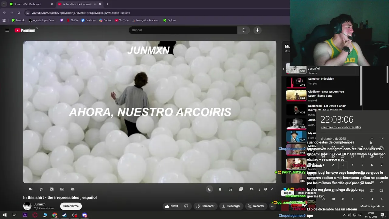This screenshot has height=219, width=389.
Task: Open the Junmxn channel name link
Action: tap(40, 204)
